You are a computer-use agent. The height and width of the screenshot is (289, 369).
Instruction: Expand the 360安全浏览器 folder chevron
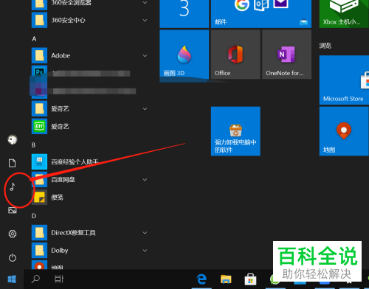pyautogui.click(x=145, y=3)
